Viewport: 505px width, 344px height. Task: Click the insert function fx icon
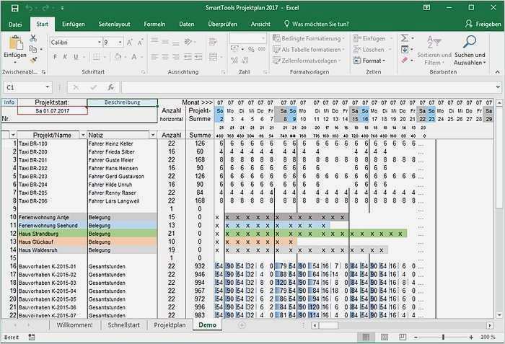click(110, 87)
